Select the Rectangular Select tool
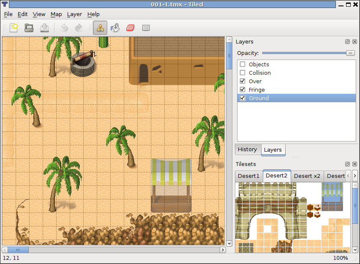Image resolution: width=360 pixels, height=264 pixels. coord(146,28)
